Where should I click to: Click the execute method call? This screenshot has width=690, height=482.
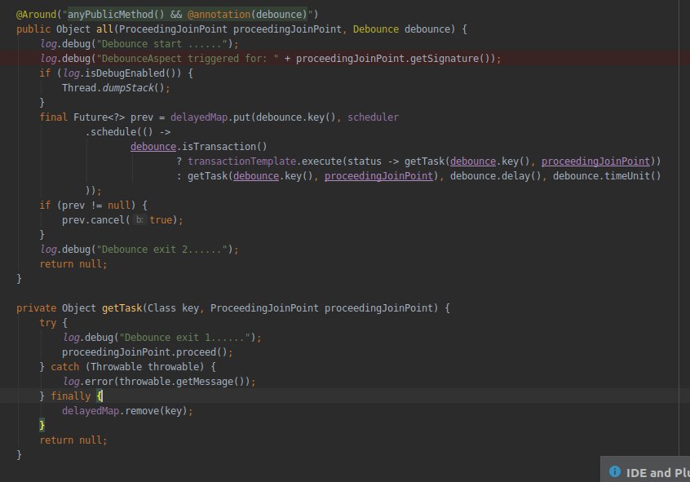pos(321,161)
